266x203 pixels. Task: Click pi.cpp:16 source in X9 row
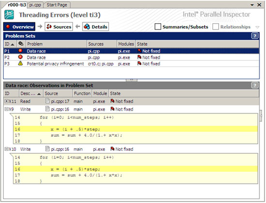coord(60,109)
